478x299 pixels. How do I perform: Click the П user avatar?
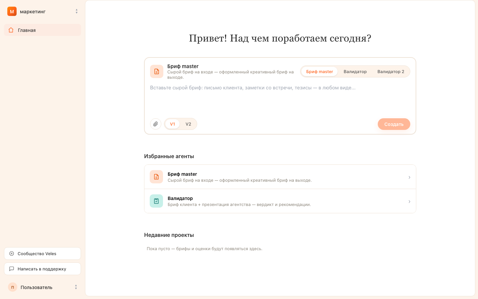pos(13,287)
